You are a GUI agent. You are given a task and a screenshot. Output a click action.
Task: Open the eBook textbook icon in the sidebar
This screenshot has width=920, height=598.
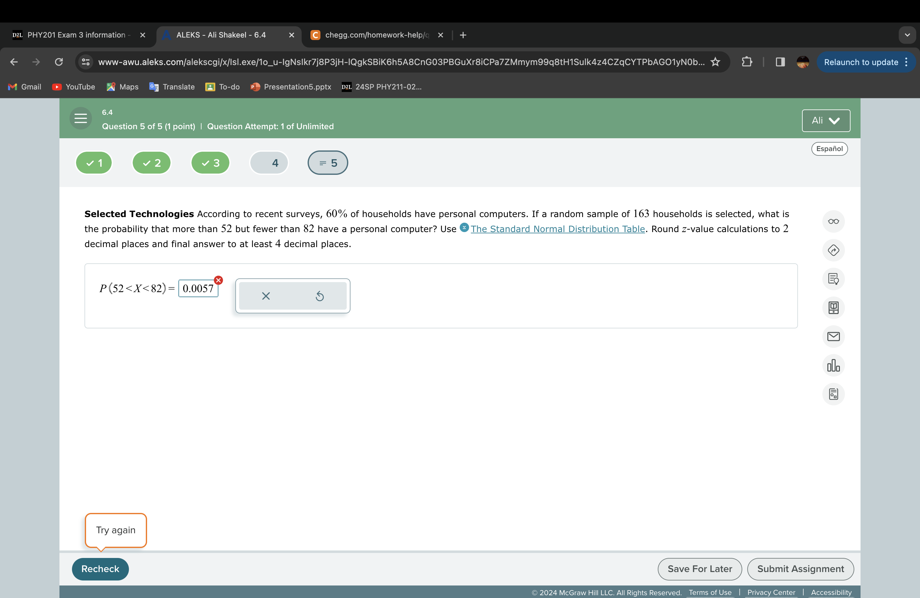(x=833, y=308)
